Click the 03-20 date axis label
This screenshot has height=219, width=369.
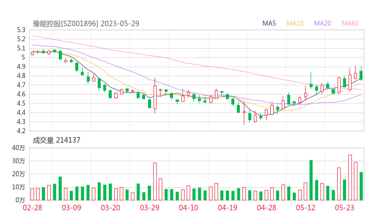pos(110,208)
